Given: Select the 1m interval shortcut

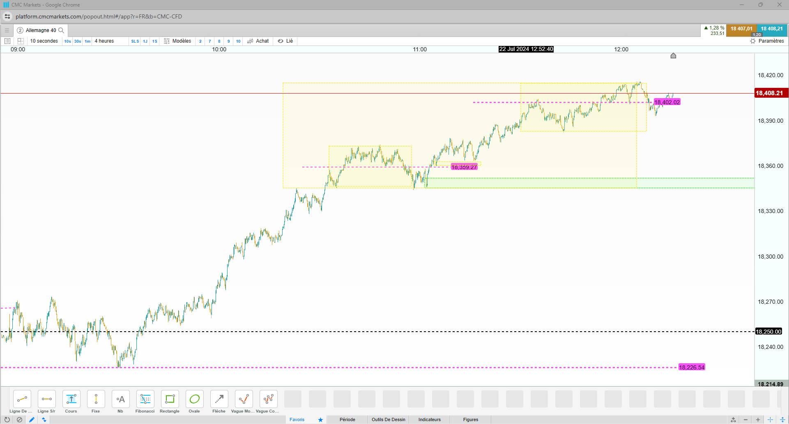Looking at the screenshot, I should pos(87,41).
